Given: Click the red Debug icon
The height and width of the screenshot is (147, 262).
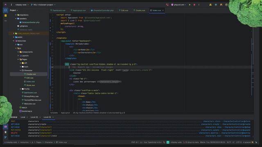Looking at the screenshot, I should (194, 5).
